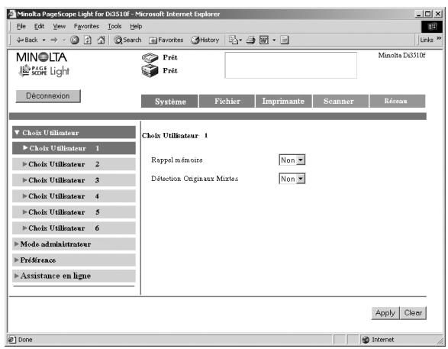This screenshot has height=349, width=448.
Task: Open the Rappel mémoire dropdown
Action: [292, 160]
